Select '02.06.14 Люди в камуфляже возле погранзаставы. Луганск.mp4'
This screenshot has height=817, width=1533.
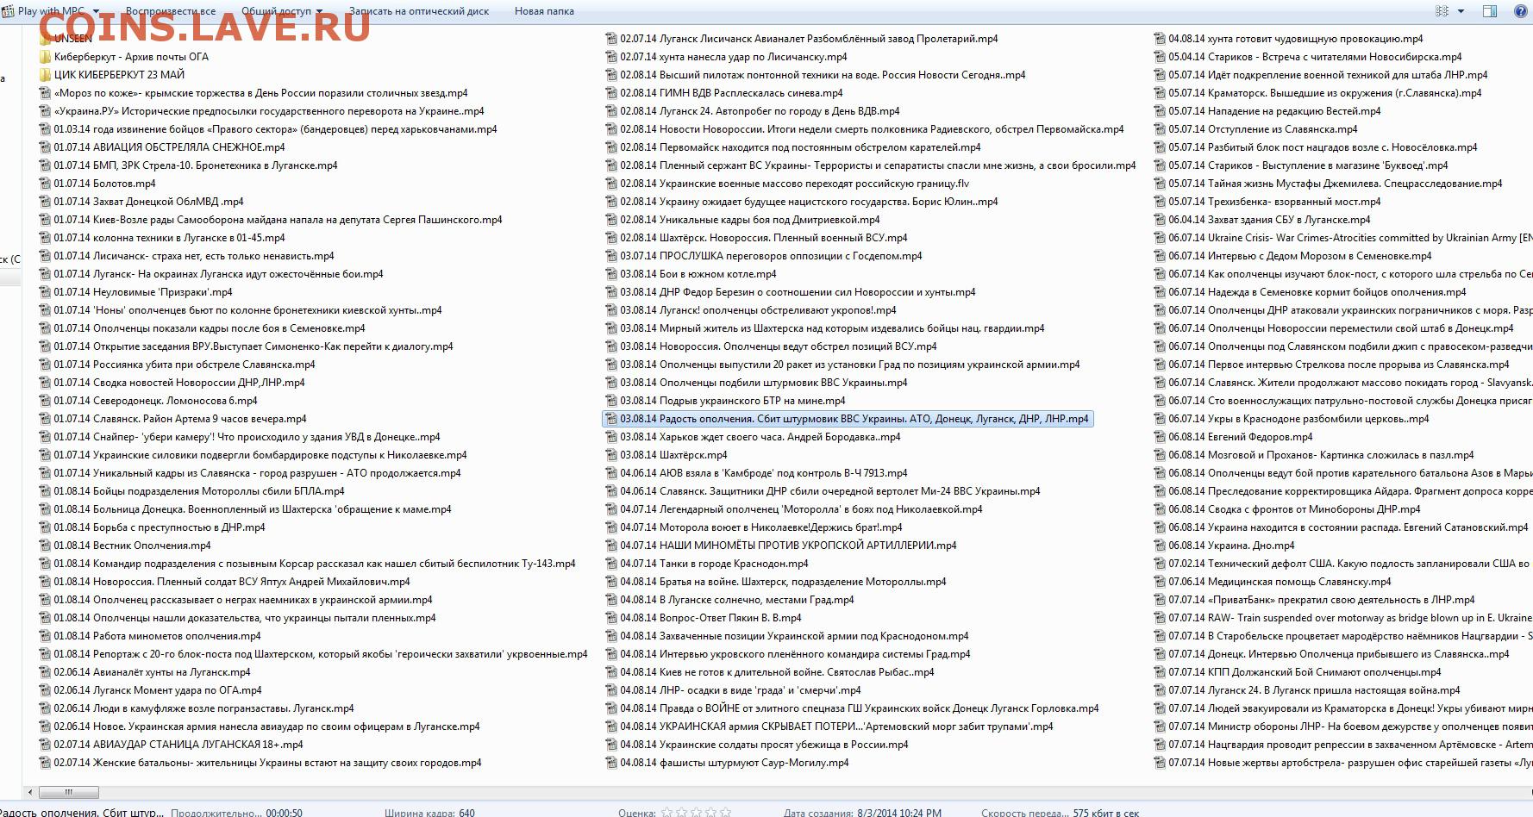[197, 708]
